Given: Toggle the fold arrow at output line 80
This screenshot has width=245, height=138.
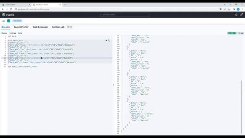Looking at the screenshot, I should pos(120,131).
